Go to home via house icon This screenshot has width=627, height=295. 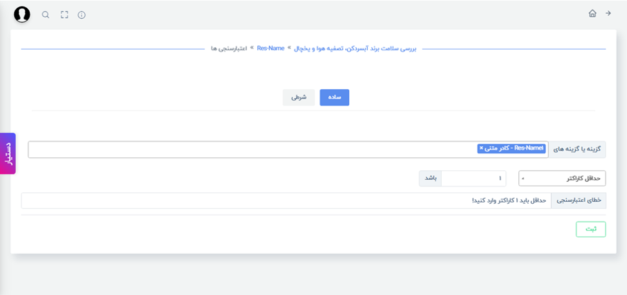(x=592, y=13)
